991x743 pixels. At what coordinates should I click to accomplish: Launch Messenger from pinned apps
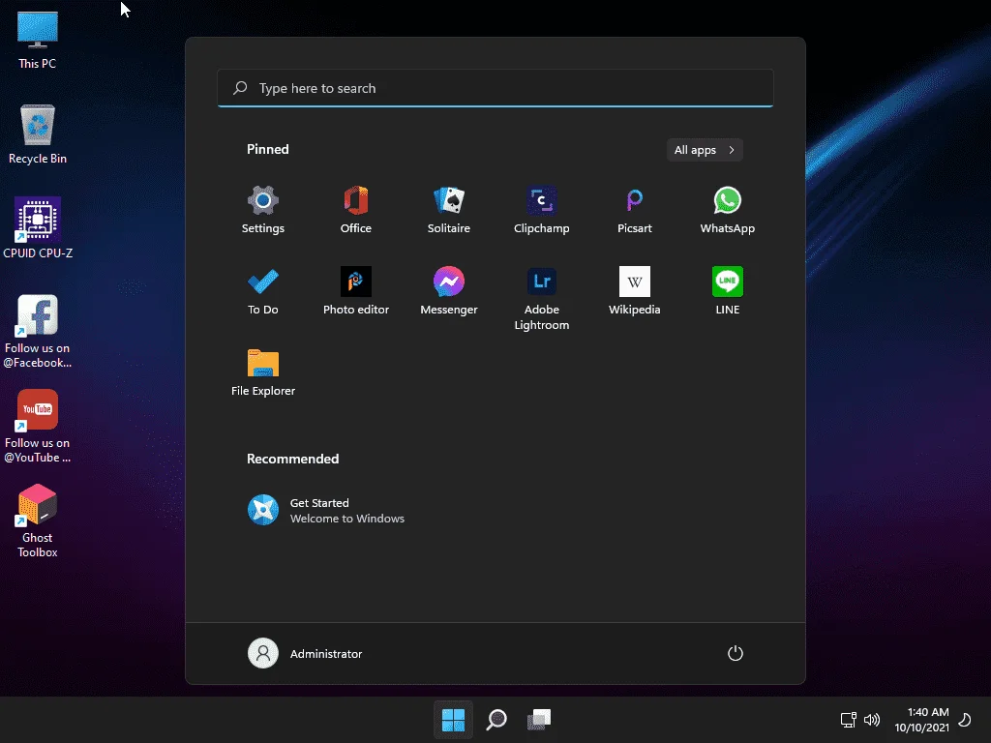[x=449, y=291]
